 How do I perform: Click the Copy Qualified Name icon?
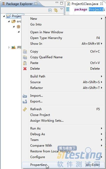[x=25, y=57]
